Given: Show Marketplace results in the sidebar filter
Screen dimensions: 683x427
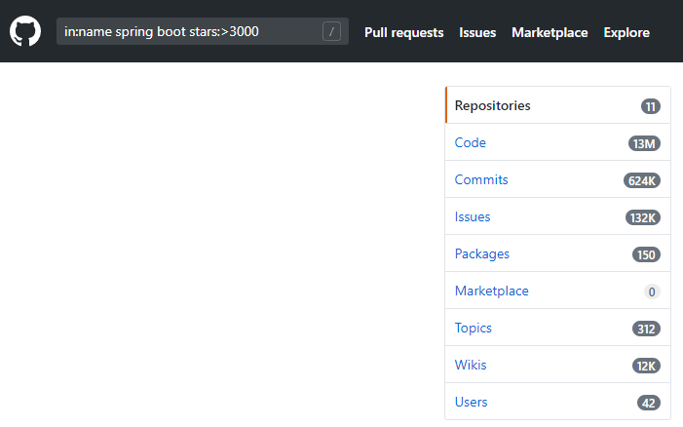Looking at the screenshot, I should (557, 291).
